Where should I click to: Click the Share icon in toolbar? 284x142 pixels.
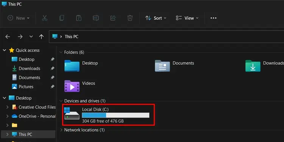pyautogui.click(x=113, y=18)
